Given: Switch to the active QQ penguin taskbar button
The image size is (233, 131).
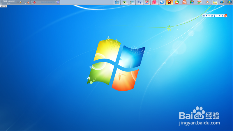Looking at the screenshot, I should coord(170,2).
